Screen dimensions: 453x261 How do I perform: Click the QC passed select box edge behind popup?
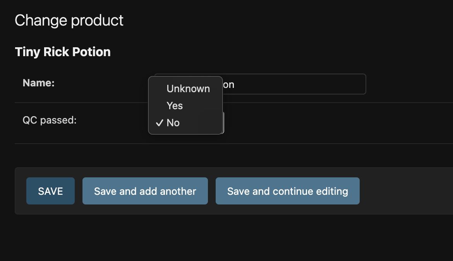point(223,123)
